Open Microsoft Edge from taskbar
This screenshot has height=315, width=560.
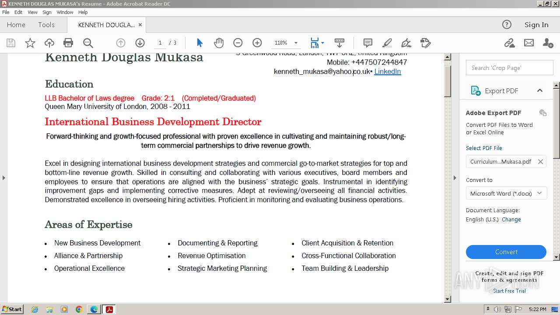pyautogui.click(x=94, y=309)
